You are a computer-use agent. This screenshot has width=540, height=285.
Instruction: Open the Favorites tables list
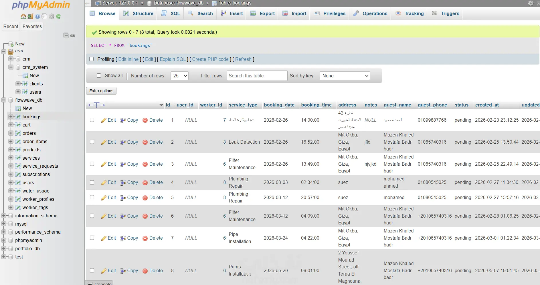point(32,27)
